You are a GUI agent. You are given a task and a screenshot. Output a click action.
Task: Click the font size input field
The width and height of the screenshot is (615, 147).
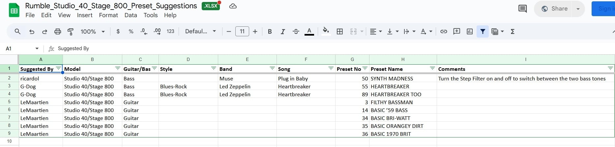pos(242,31)
